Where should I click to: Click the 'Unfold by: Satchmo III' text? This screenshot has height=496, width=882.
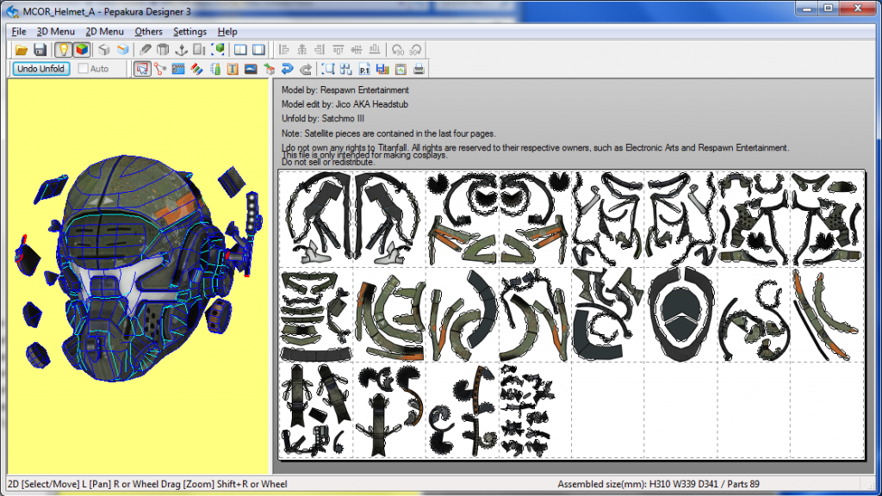click(x=323, y=119)
